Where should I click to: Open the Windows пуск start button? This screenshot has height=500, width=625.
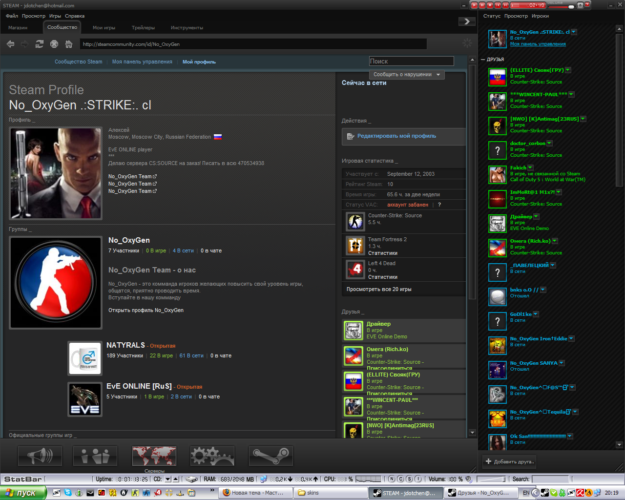pos(23,493)
